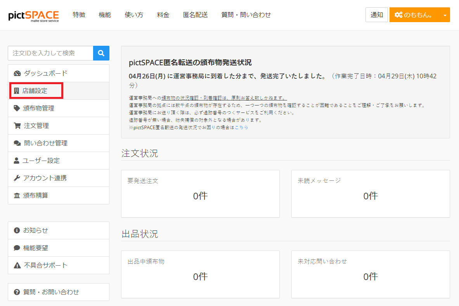
Task: Open the 料金 menu item
Action: (163, 15)
